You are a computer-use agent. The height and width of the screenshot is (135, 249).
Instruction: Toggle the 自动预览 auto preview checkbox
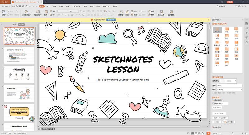[214, 127]
